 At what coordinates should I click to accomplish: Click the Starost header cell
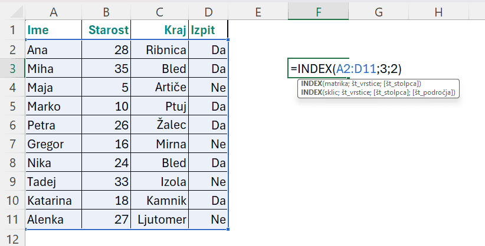107,30
